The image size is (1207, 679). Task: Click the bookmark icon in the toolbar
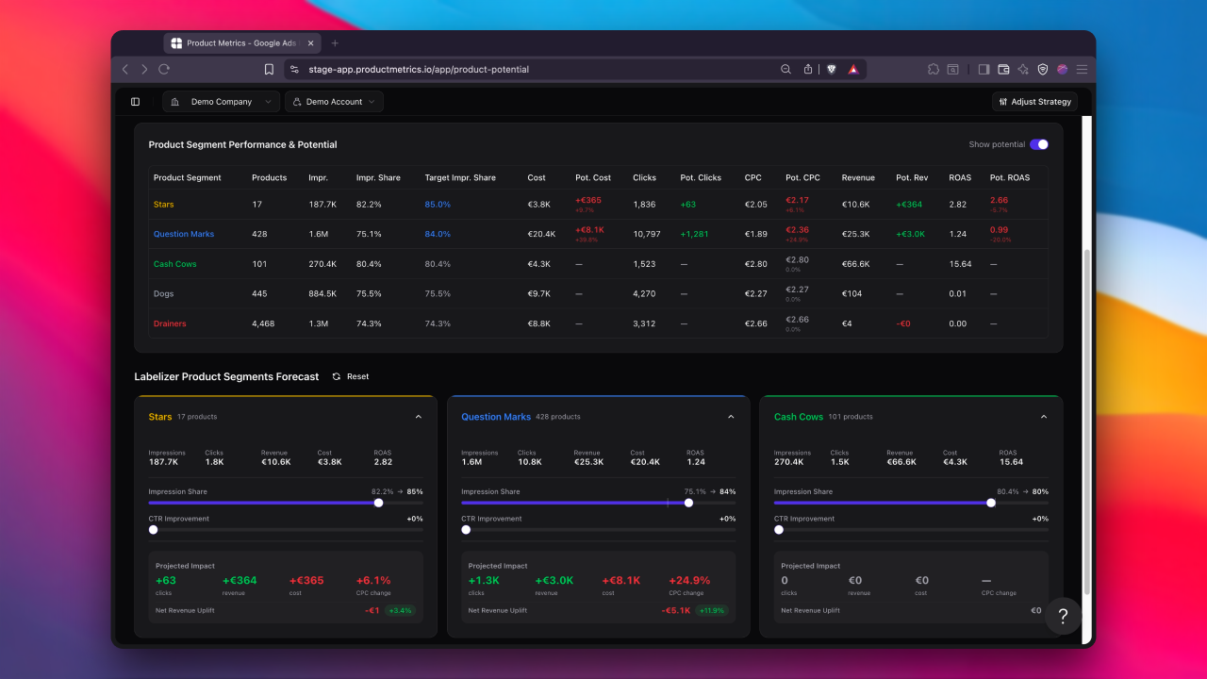pyautogui.click(x=269, y=69)
